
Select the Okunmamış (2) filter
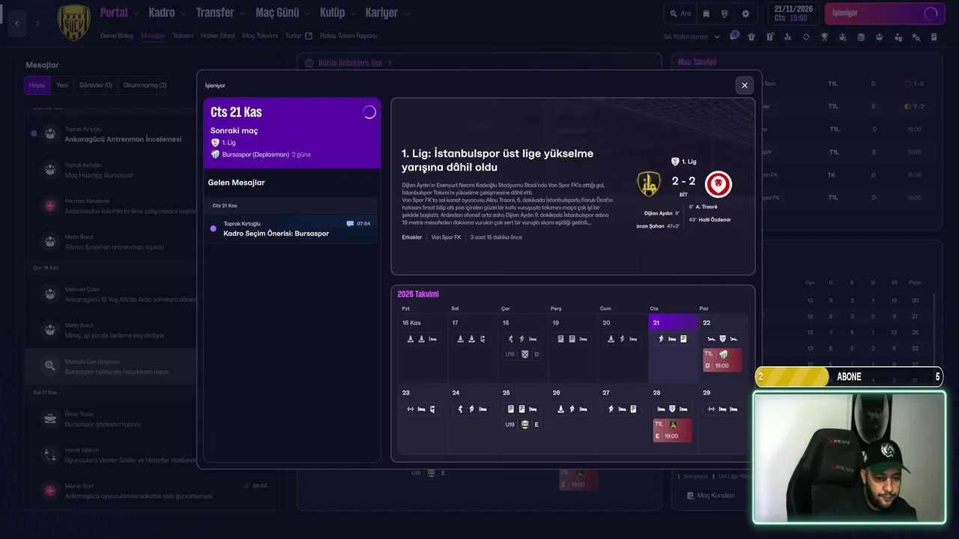coord(145,85)
